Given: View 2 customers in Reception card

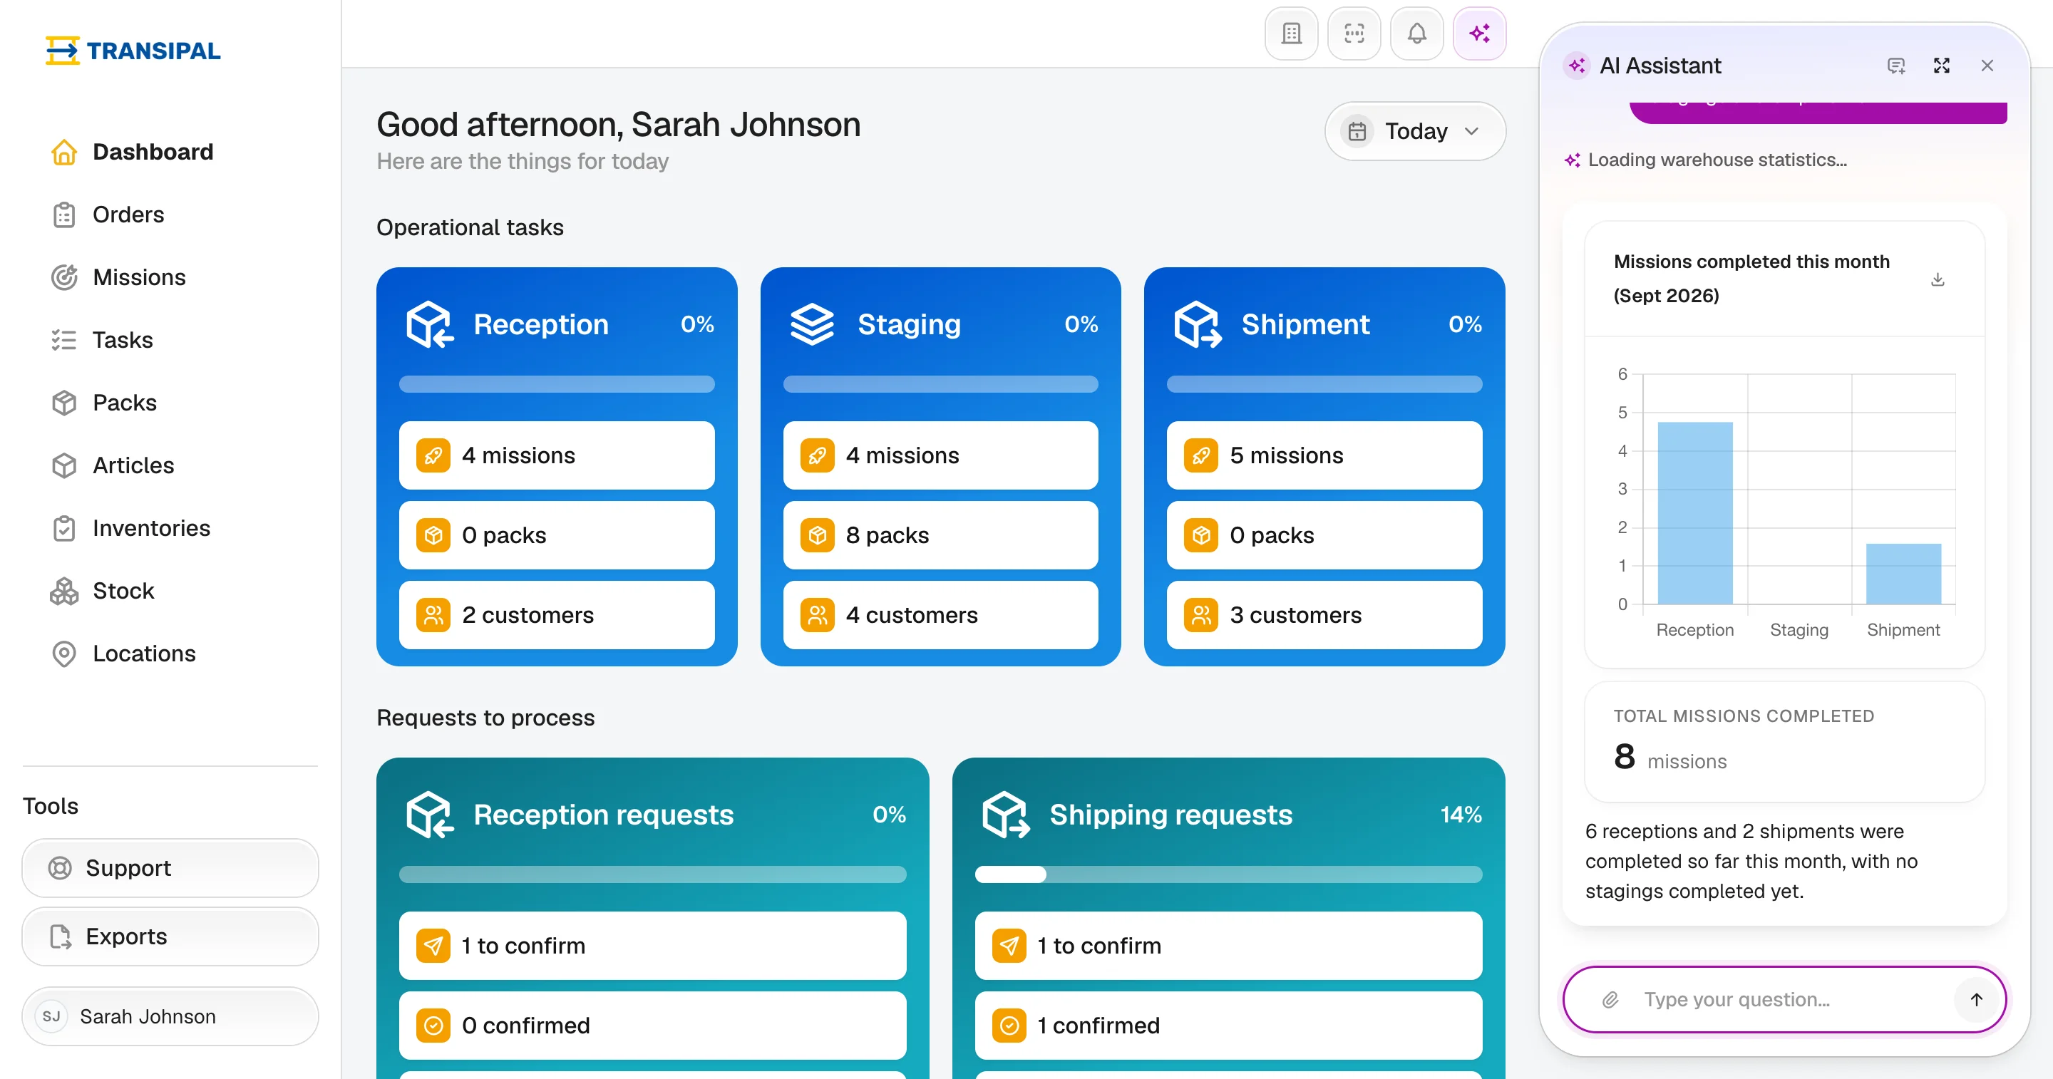Looking at the screenshot, I should tap(556, 614).
